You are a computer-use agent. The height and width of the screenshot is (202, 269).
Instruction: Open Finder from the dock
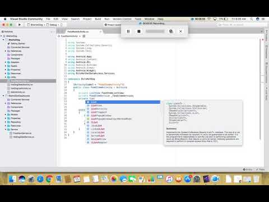pyautogui.click(x=13, y=179)
